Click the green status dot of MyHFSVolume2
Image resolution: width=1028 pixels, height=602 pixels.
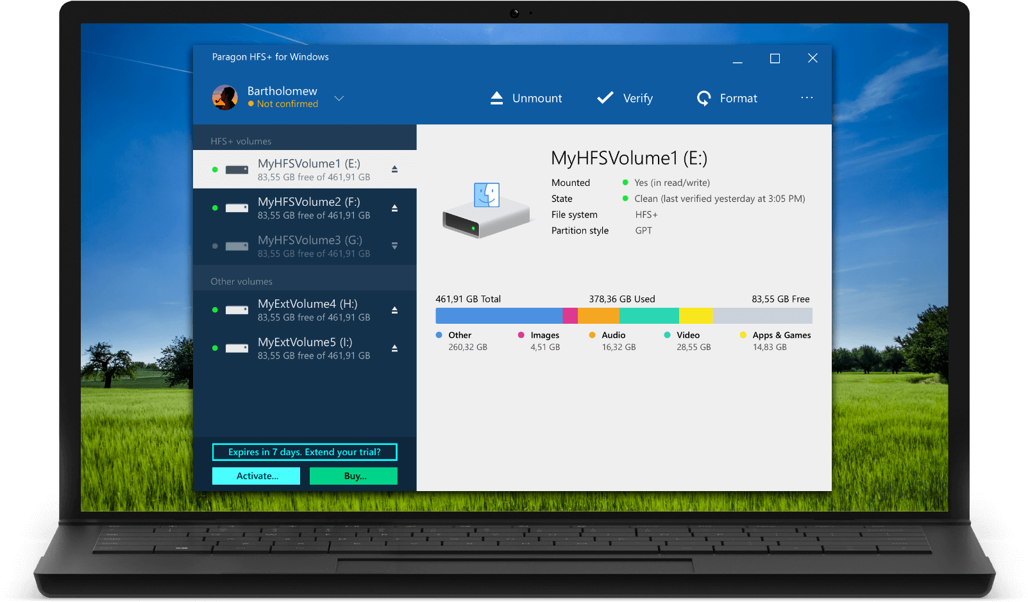tap(215, 208)
